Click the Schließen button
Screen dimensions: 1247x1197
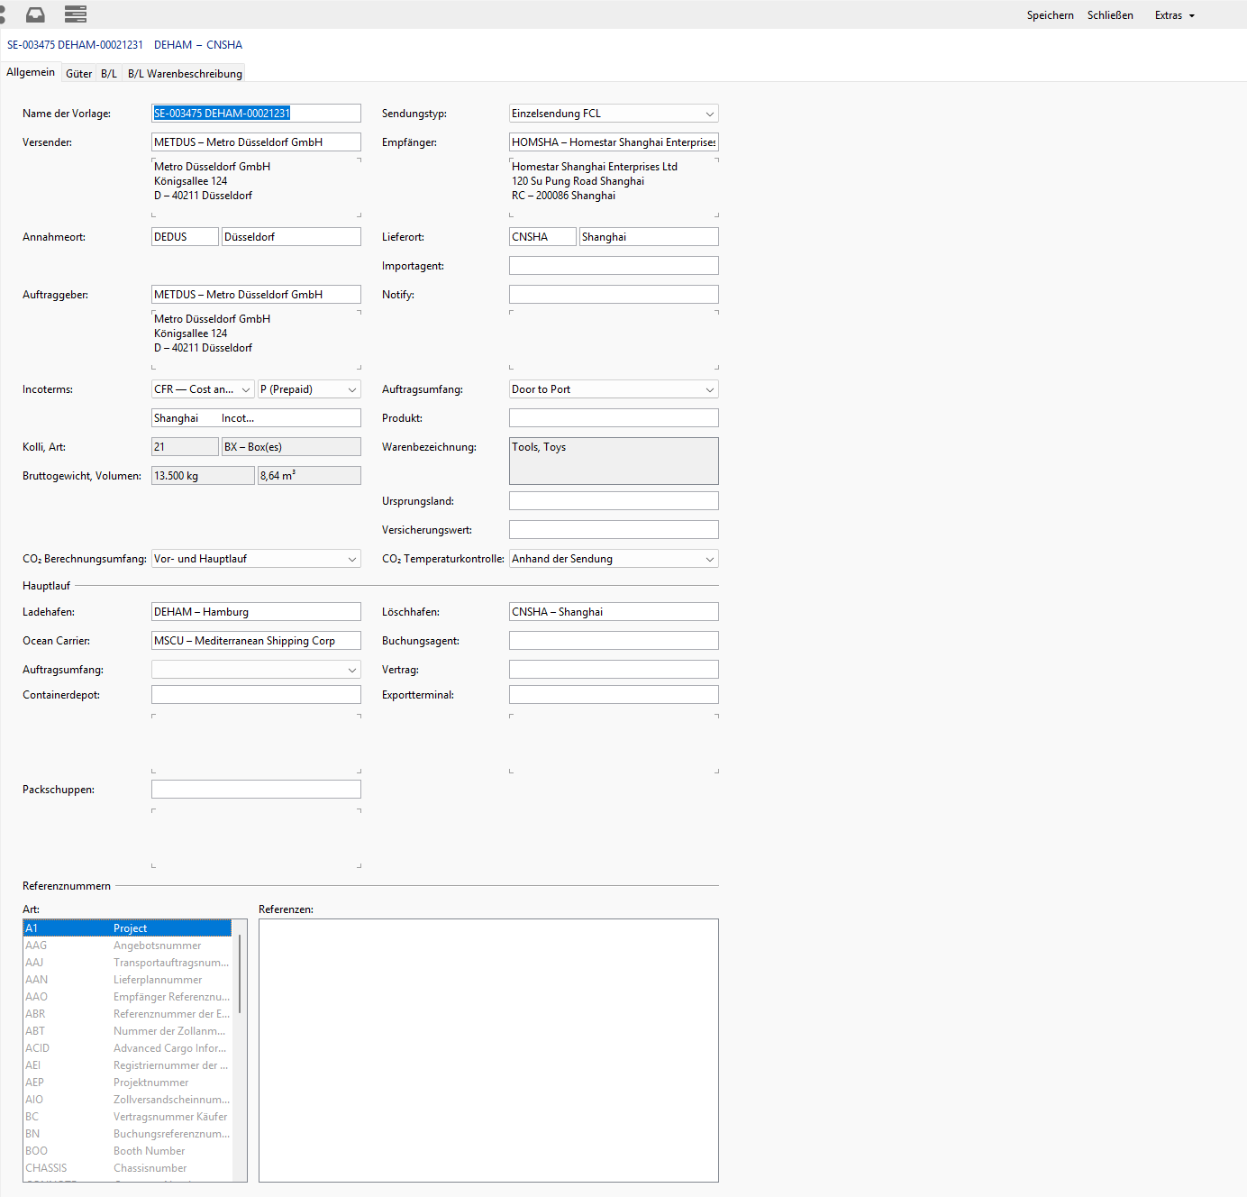(x=1110, y=15)
